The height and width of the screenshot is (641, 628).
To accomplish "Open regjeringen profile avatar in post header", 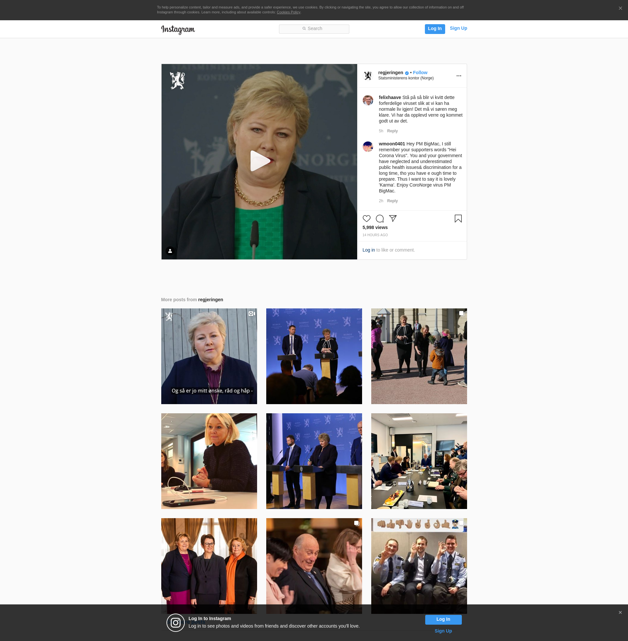I will click(368, 75).
